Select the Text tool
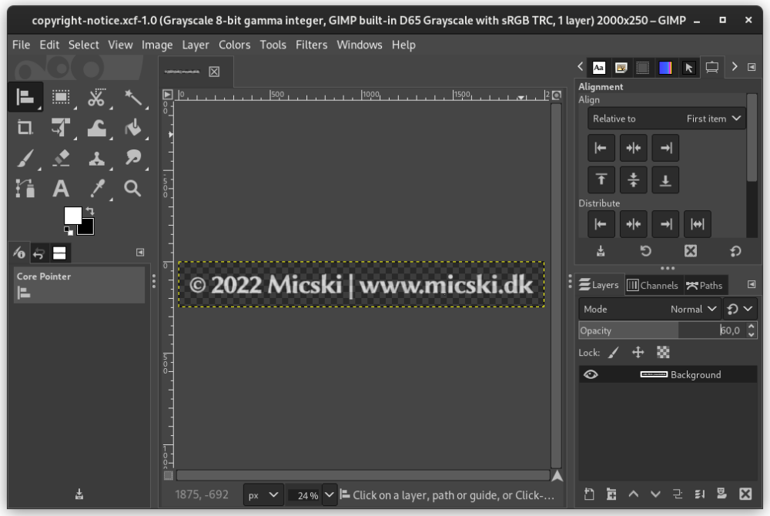The image size is (770, 516). (61, 188)
